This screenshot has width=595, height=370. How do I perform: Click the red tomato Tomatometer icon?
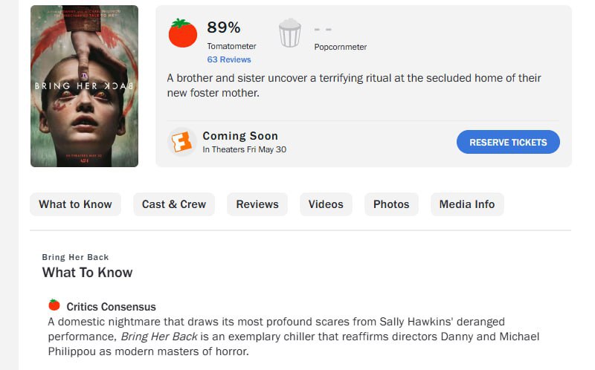[182, 33]
